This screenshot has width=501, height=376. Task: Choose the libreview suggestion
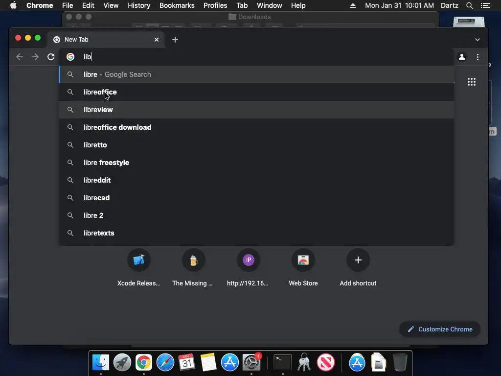click(256, 110)
